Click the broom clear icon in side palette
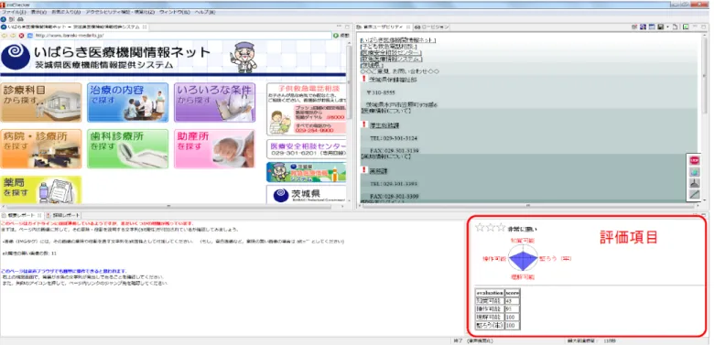The width and height of the screenshot is (714, 345). pos(694,183)
